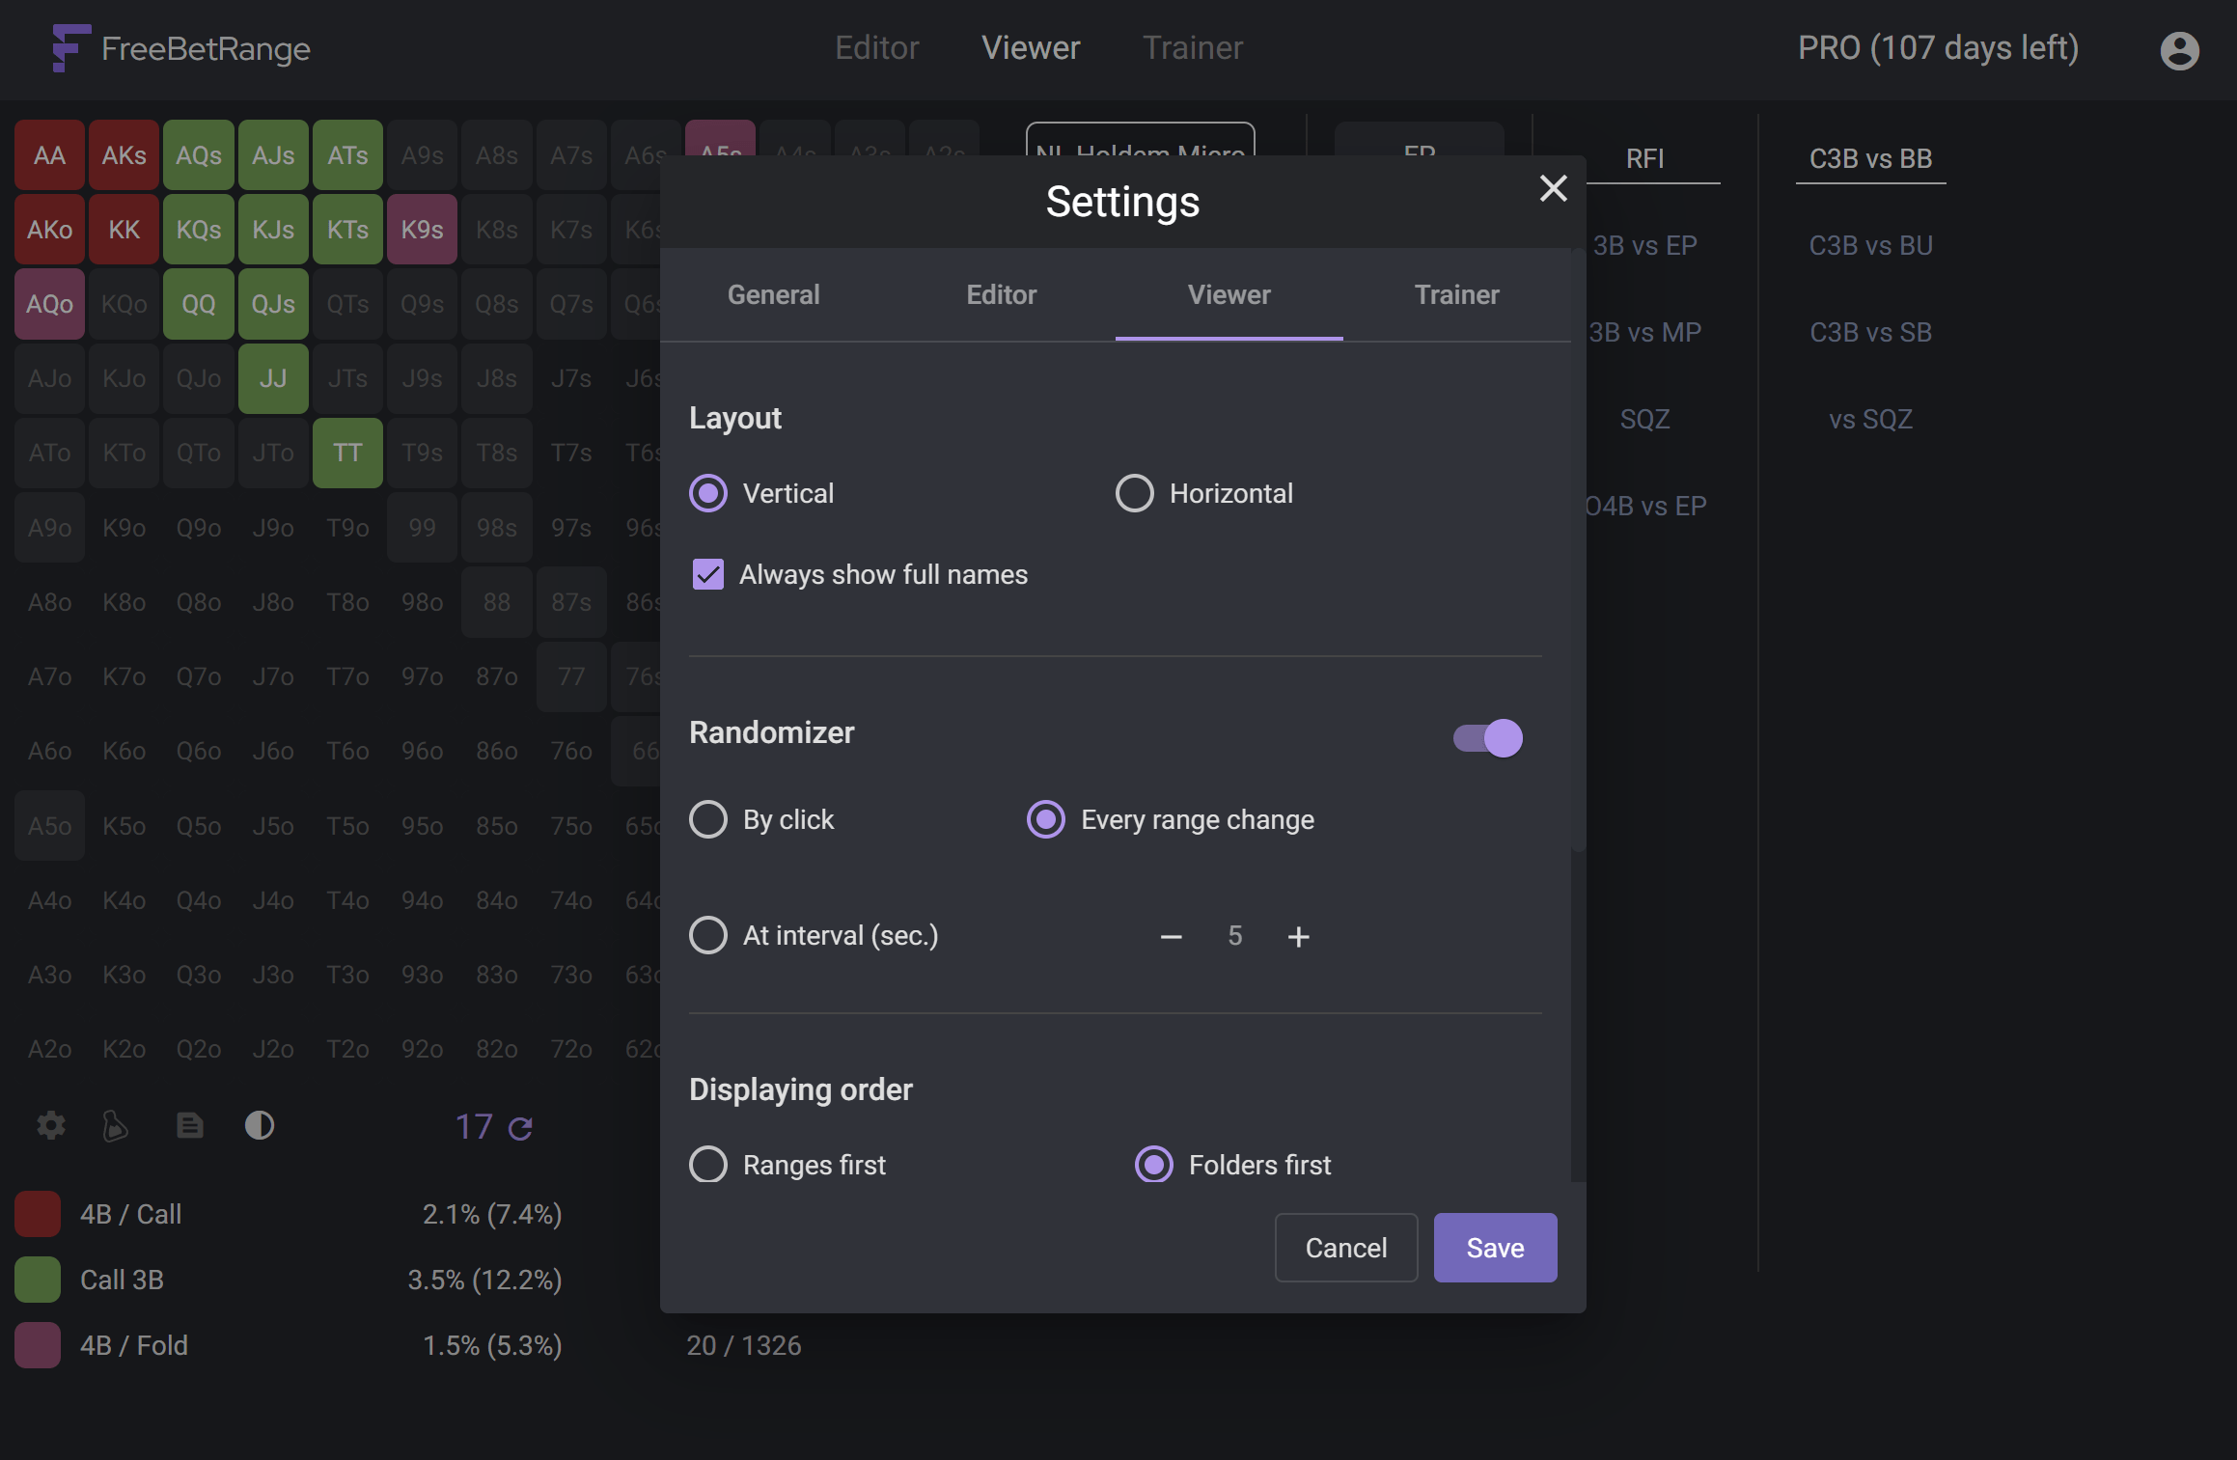Click the red 4B / Call color swatch
Screen dimensions: 2237x1460
pyautogui.click(x=38, y=1214)
